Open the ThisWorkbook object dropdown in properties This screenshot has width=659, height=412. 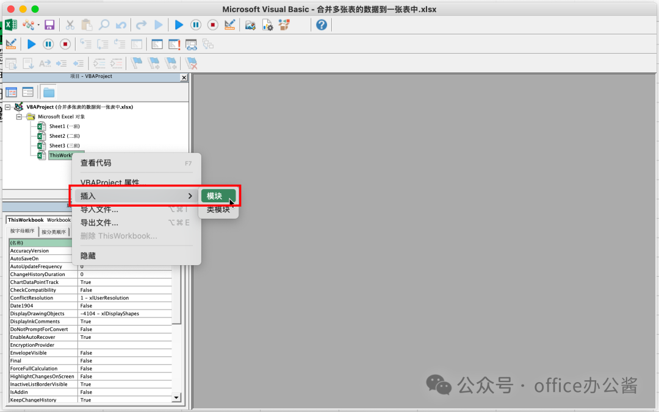pos(39,220)
